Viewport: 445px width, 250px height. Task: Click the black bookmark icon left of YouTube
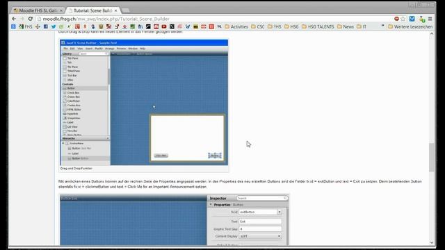[148, 26]
